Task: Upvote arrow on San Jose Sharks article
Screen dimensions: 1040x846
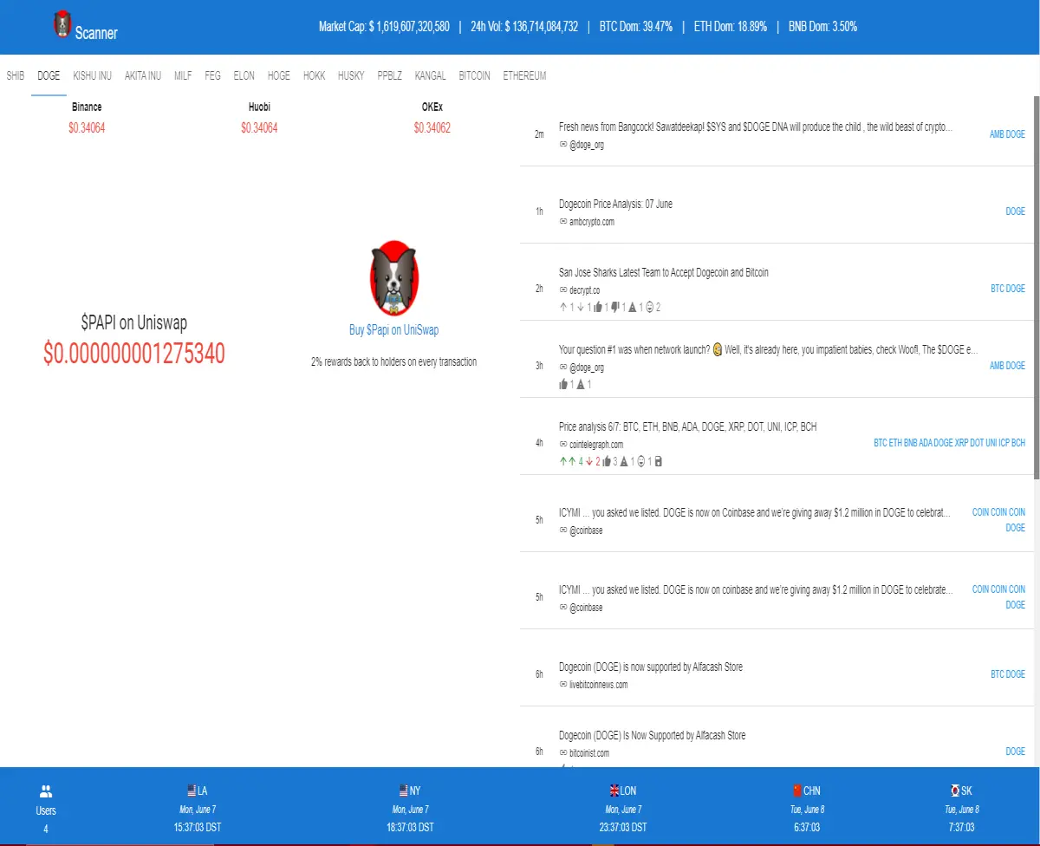Action: (563, 307)
